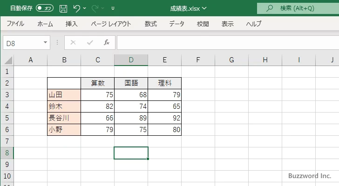Select column C header

tap(97, 60)
